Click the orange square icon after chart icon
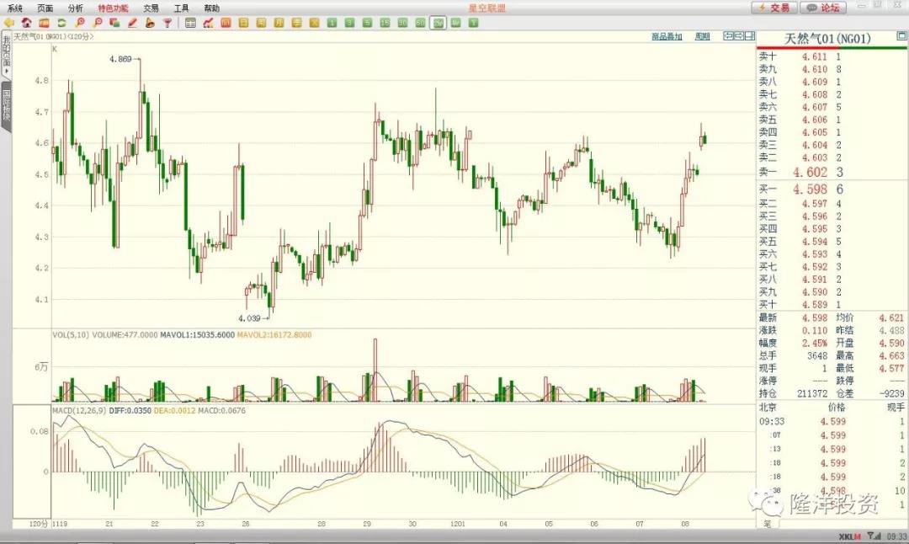This screenshot has height=544, width=909. click(226, 23)
